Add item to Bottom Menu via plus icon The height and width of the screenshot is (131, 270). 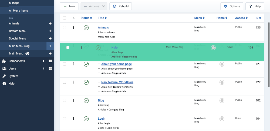point(50,31)
